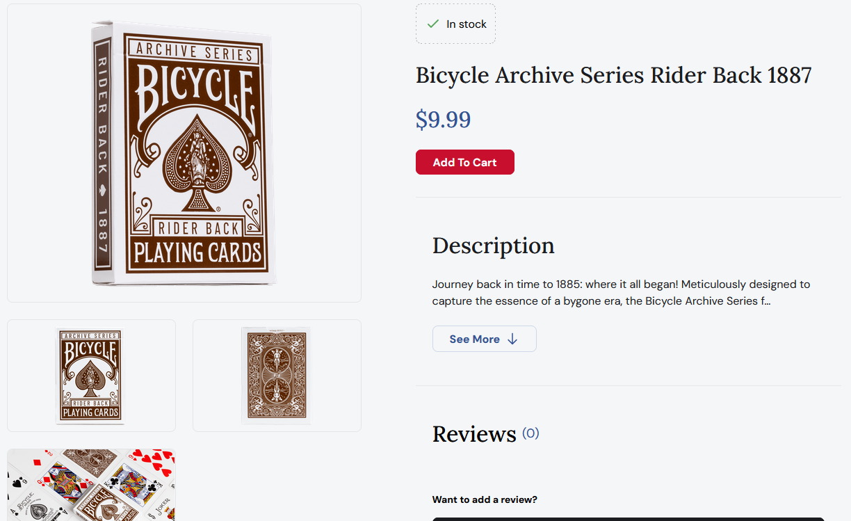The width and height of the screenshot is (851, 521).
Task: Click the product title Bicycle Archive Series
Action: 614,75
